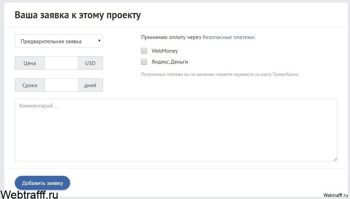
Task: Focus the Комментарий text area
Action: pos(176,130)
